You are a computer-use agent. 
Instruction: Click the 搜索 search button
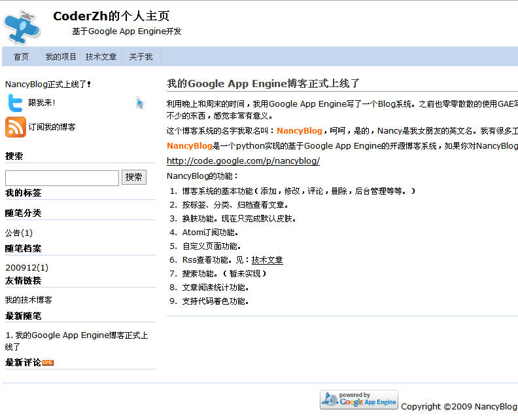pos(134,177)
